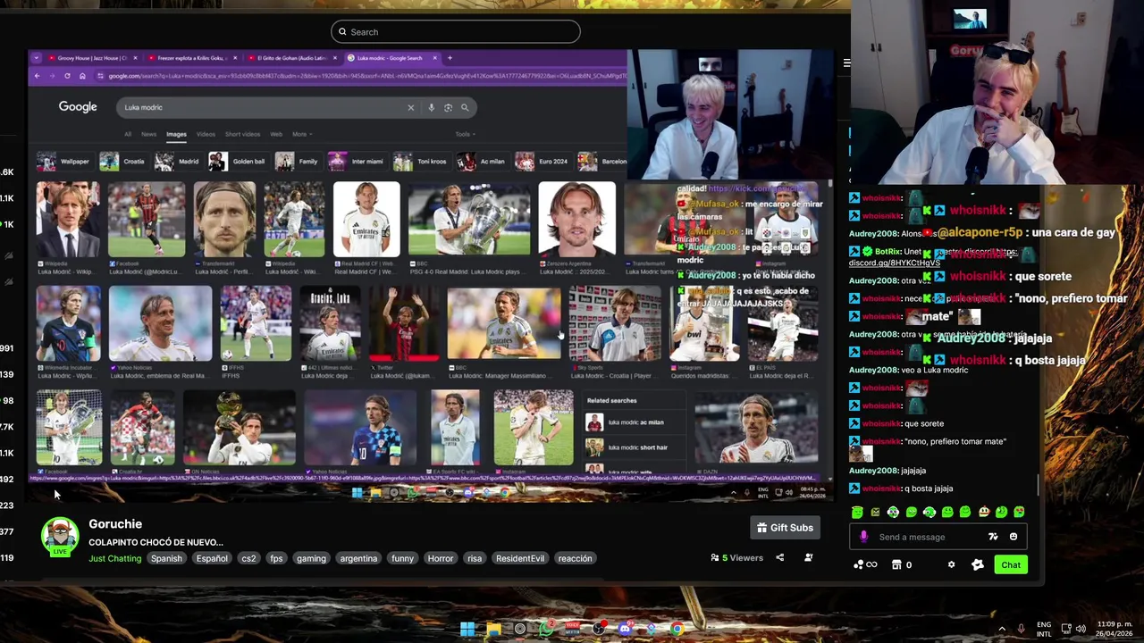Open the shop icon showing 0
The width and height of the screenshot is (1144, 643).
click(x=902, y=564)
